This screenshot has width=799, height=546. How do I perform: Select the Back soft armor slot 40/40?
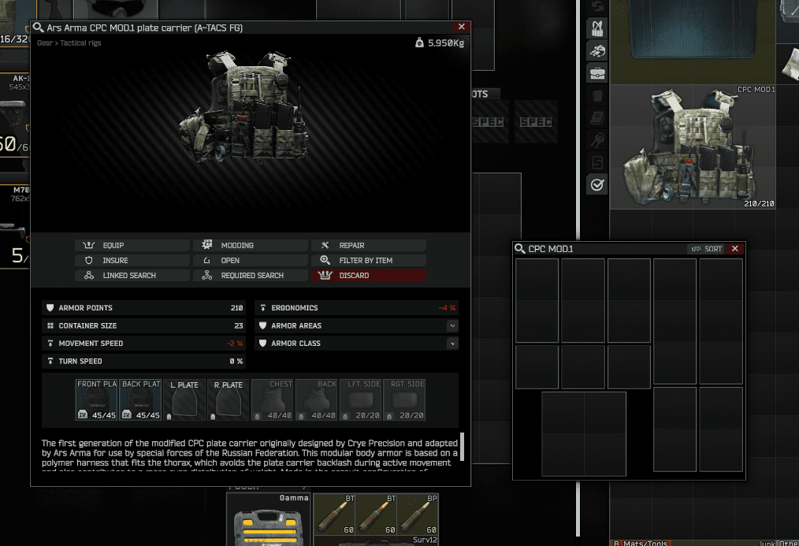tap(317, 399)
